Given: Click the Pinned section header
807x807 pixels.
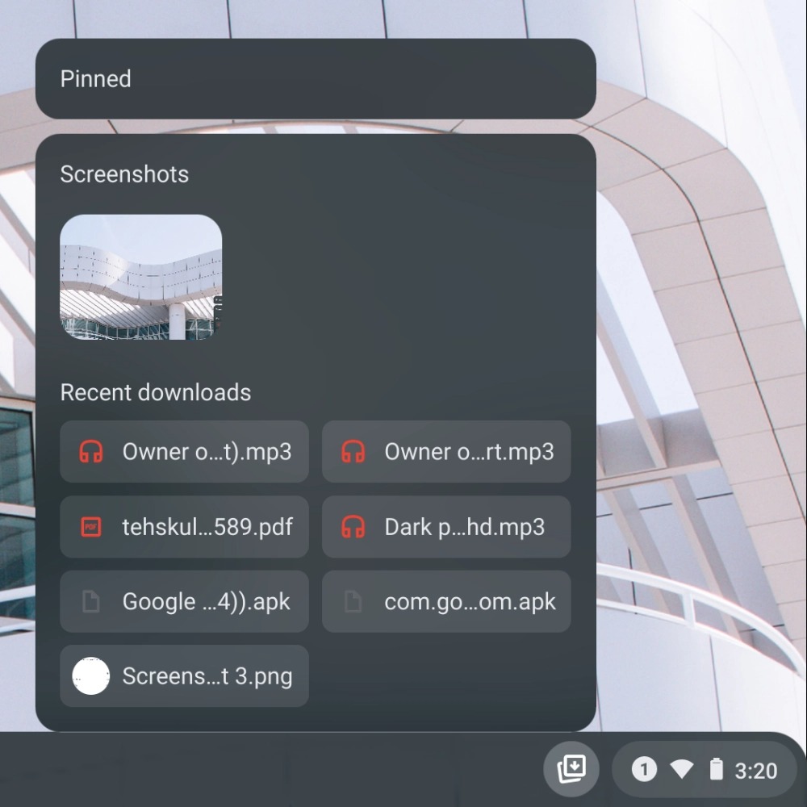Looking at the screenshot, I should (95, 79).
